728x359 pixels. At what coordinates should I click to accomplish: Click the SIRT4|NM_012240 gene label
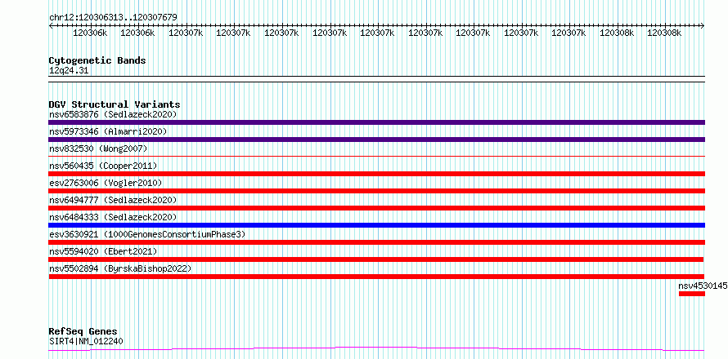coord(86,342)
